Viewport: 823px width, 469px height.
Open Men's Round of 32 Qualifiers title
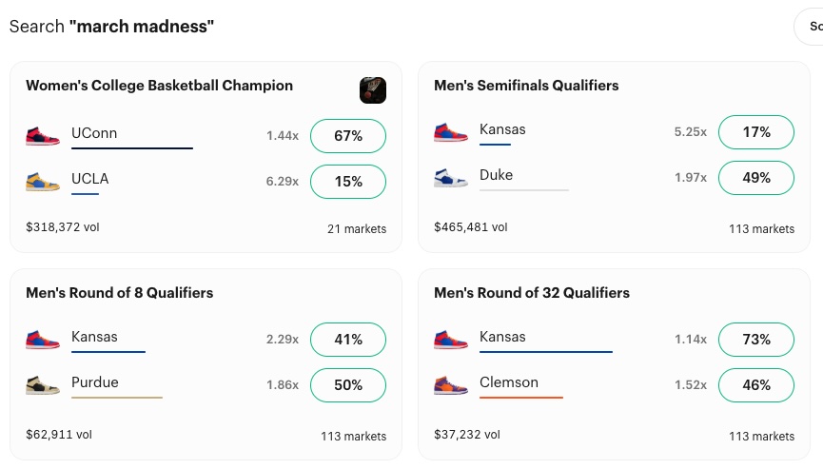[x=532, y=293]
